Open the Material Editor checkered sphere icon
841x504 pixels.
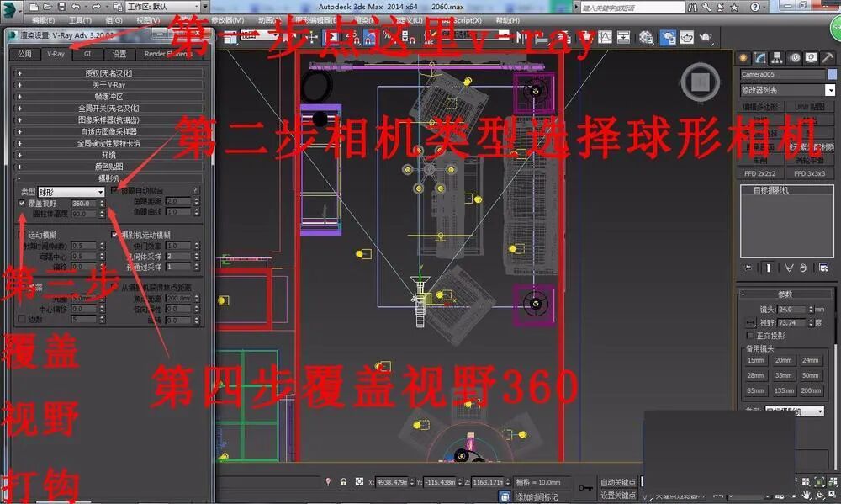coord(646,37)
